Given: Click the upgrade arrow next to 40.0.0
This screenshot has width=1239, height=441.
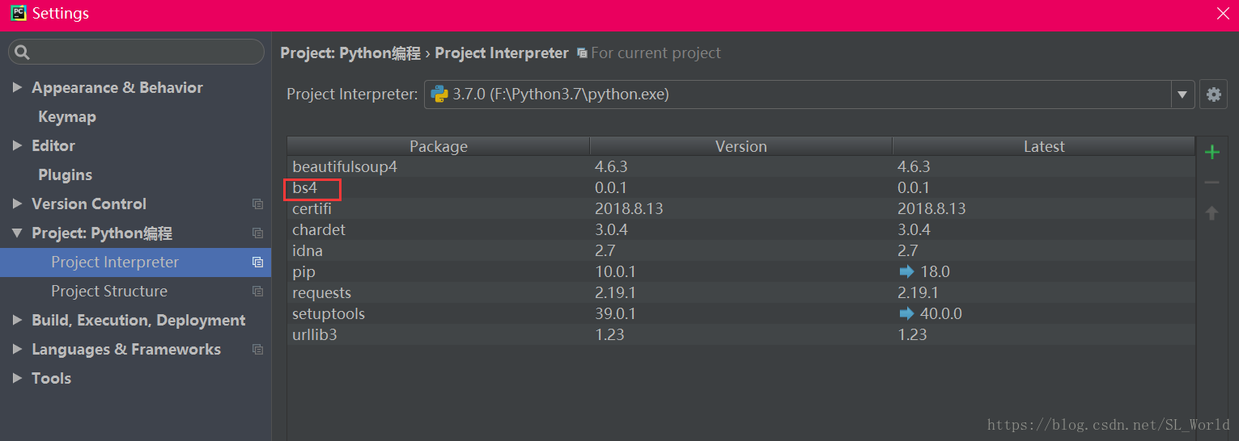Looking at the screenshot, I should point(906,314).
